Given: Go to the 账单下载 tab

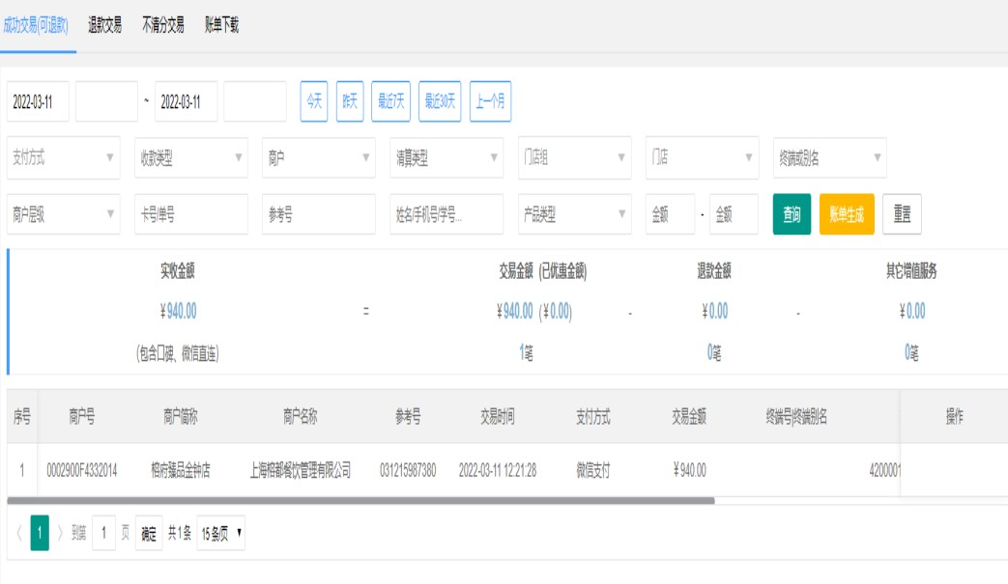Looking at the screenshot, I should (x=221, y=26).
